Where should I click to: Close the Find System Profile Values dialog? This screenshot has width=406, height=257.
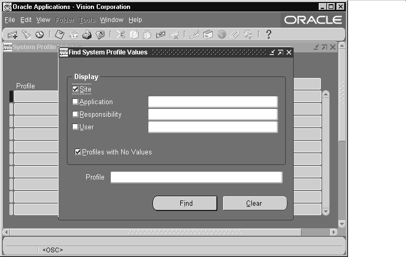[x=289, y=53]
